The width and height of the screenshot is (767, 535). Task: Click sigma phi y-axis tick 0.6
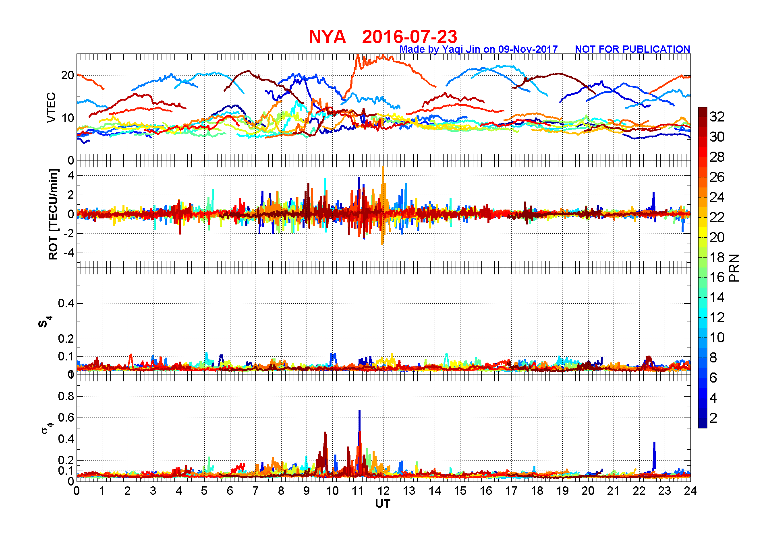pyautogui.click(x=66, y=418)
